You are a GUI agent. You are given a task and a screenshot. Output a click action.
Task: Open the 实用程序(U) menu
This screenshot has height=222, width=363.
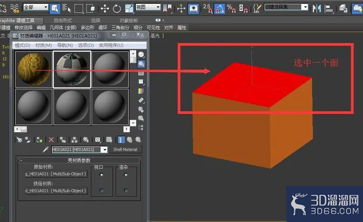coord(111,45)
